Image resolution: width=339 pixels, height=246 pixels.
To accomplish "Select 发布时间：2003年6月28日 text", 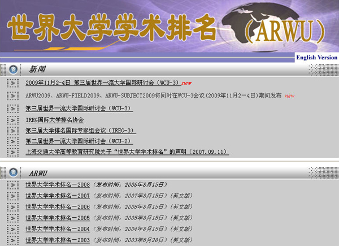I will tap(131, 240).
